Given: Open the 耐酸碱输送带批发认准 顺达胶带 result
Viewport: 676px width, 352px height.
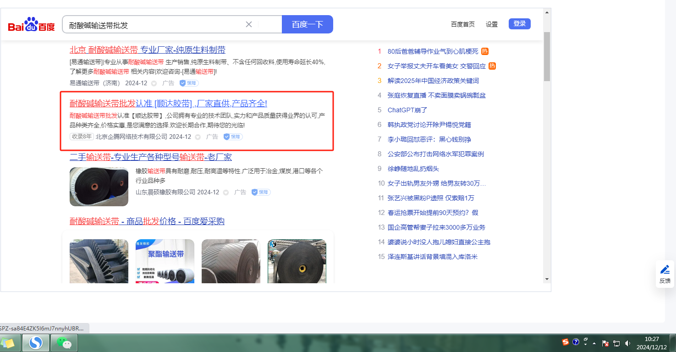Looking at the screenshot, I should [168, 103].
